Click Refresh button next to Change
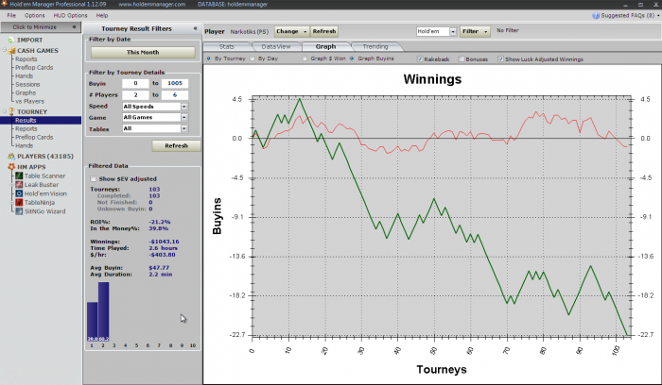Screen dimensions: 662x385 click(x=323, y=31)
